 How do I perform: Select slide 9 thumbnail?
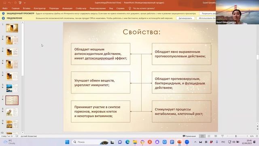point(12,125)
